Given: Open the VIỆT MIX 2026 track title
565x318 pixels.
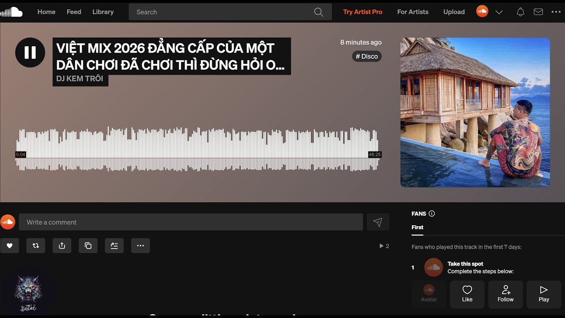Looking at the screenshot, I should point(171,56).
